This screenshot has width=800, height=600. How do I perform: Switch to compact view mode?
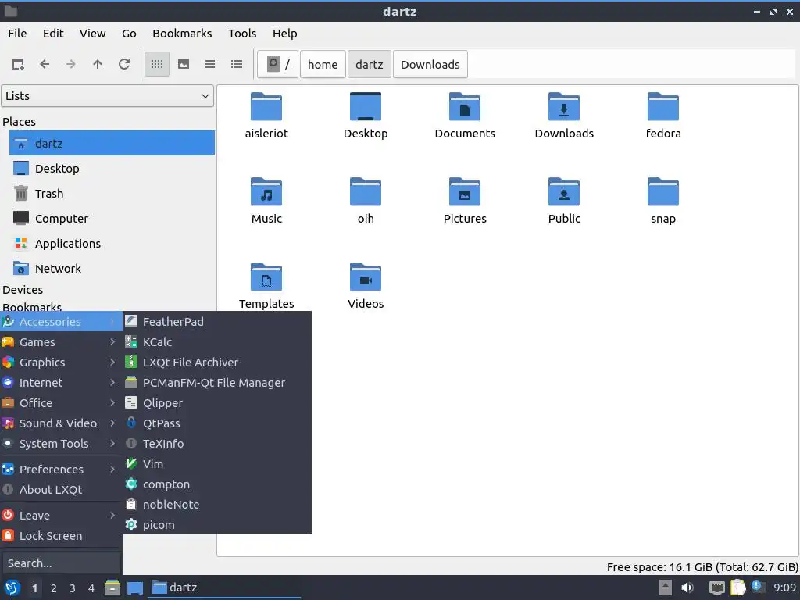(210, 64)
